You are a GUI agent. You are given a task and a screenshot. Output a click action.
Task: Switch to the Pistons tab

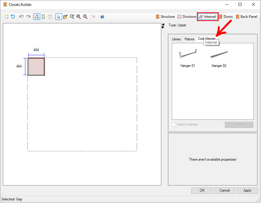(190, 39)
